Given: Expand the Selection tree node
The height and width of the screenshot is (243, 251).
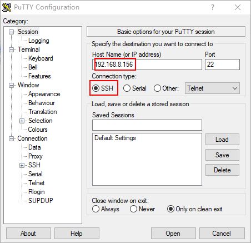Looking at the screenshot, I should (x=22, y=121).
